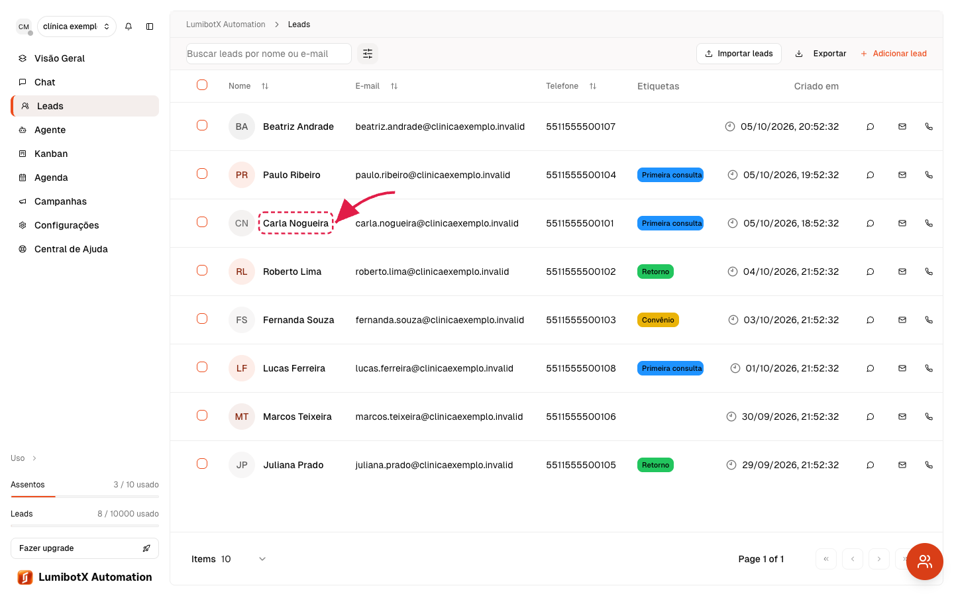Click Adicionar lead button
Viewport: 954px width, 596px height.
[x=893, y=54]
